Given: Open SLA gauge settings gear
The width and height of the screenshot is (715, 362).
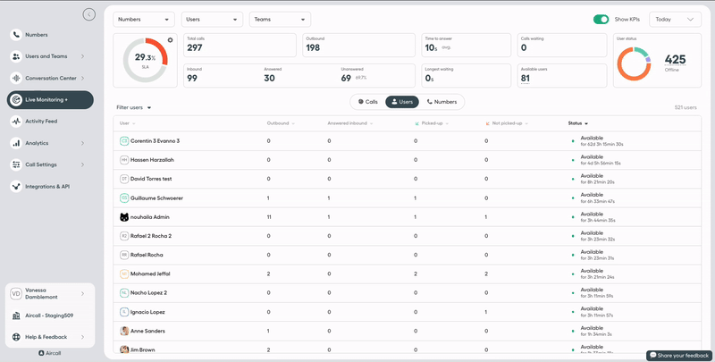Looking at the screenshot, I should 170,40.
